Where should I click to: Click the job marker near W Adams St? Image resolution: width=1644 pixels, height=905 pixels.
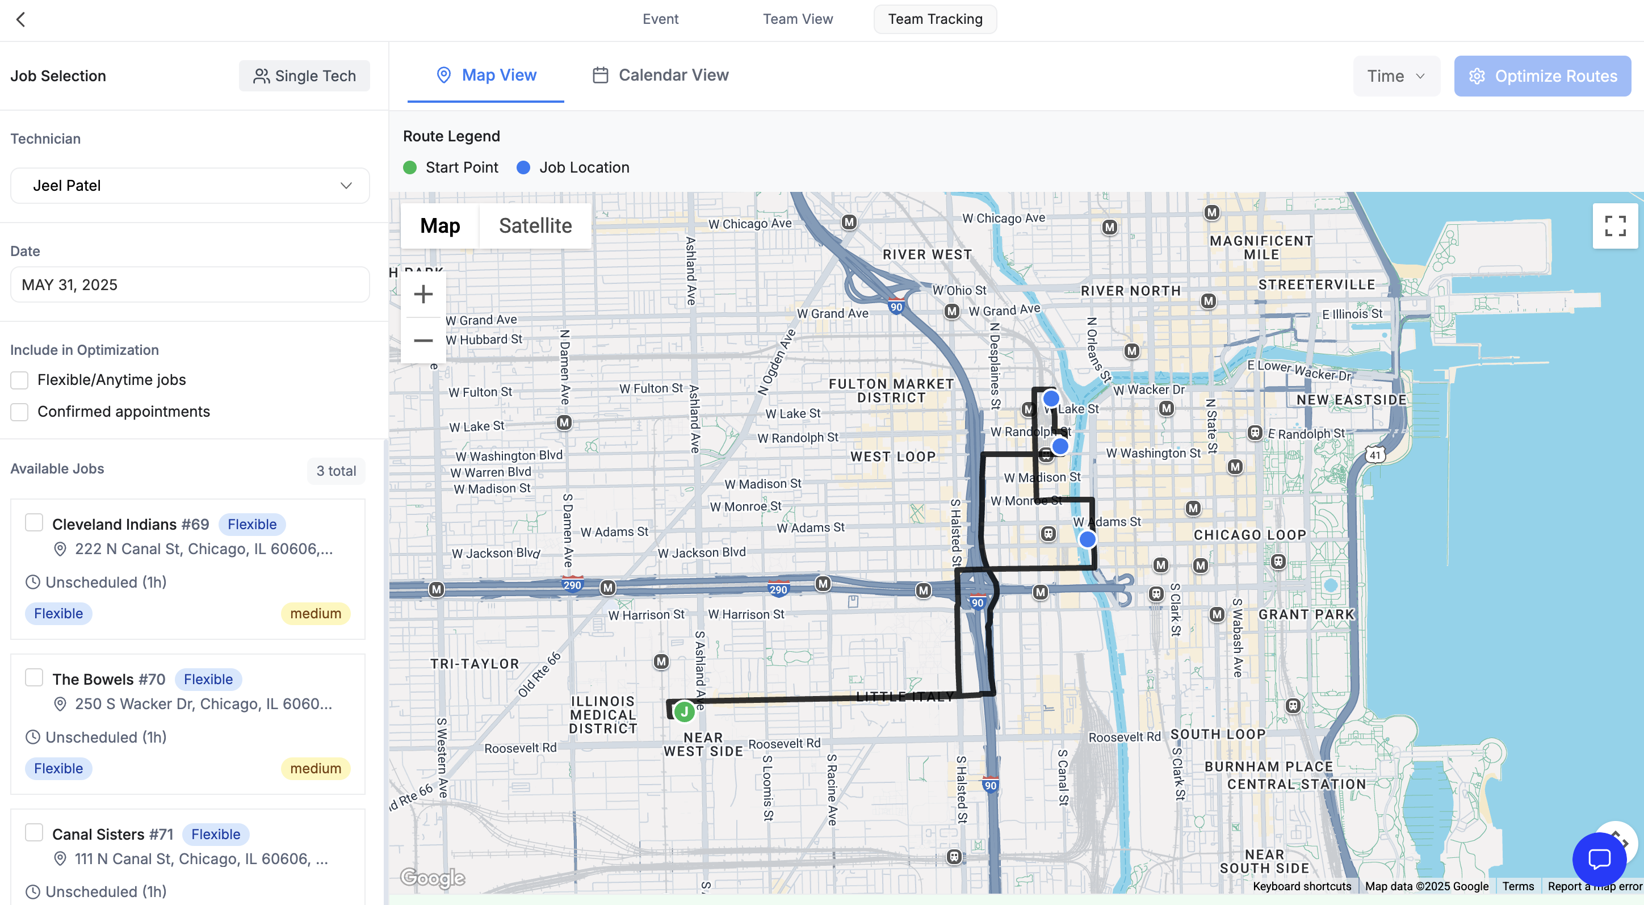[x=1088, y=540]
